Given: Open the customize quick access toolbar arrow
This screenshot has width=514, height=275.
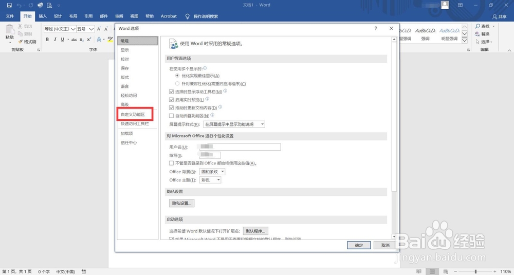Looking at the screenshot, I should pos(59,6).
